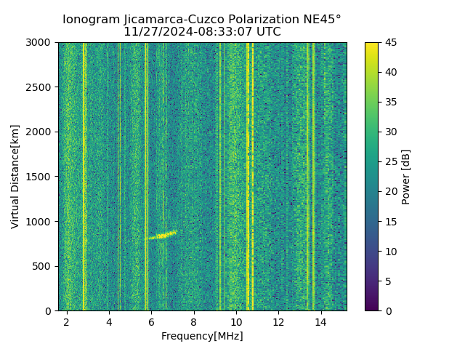Click the yellow interference line near 2.8 MHz
465x349 pixels.
click(84, 177)
